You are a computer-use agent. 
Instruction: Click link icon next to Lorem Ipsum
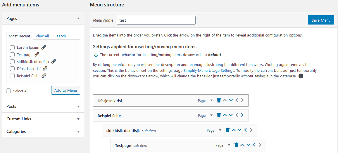(44, 47)
